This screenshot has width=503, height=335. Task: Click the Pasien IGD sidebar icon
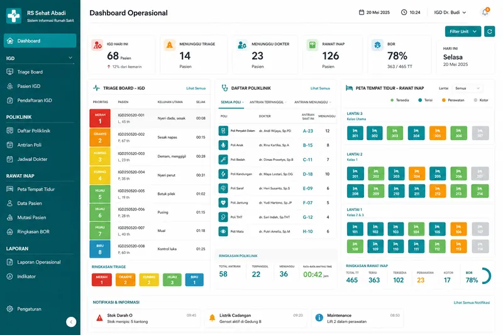click(10, 86)
